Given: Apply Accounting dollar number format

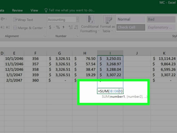Looking at the screenshot, I should coord(50,27).
